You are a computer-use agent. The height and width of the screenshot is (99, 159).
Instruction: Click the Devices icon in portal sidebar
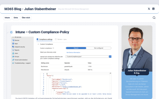(x=13, y=40)
